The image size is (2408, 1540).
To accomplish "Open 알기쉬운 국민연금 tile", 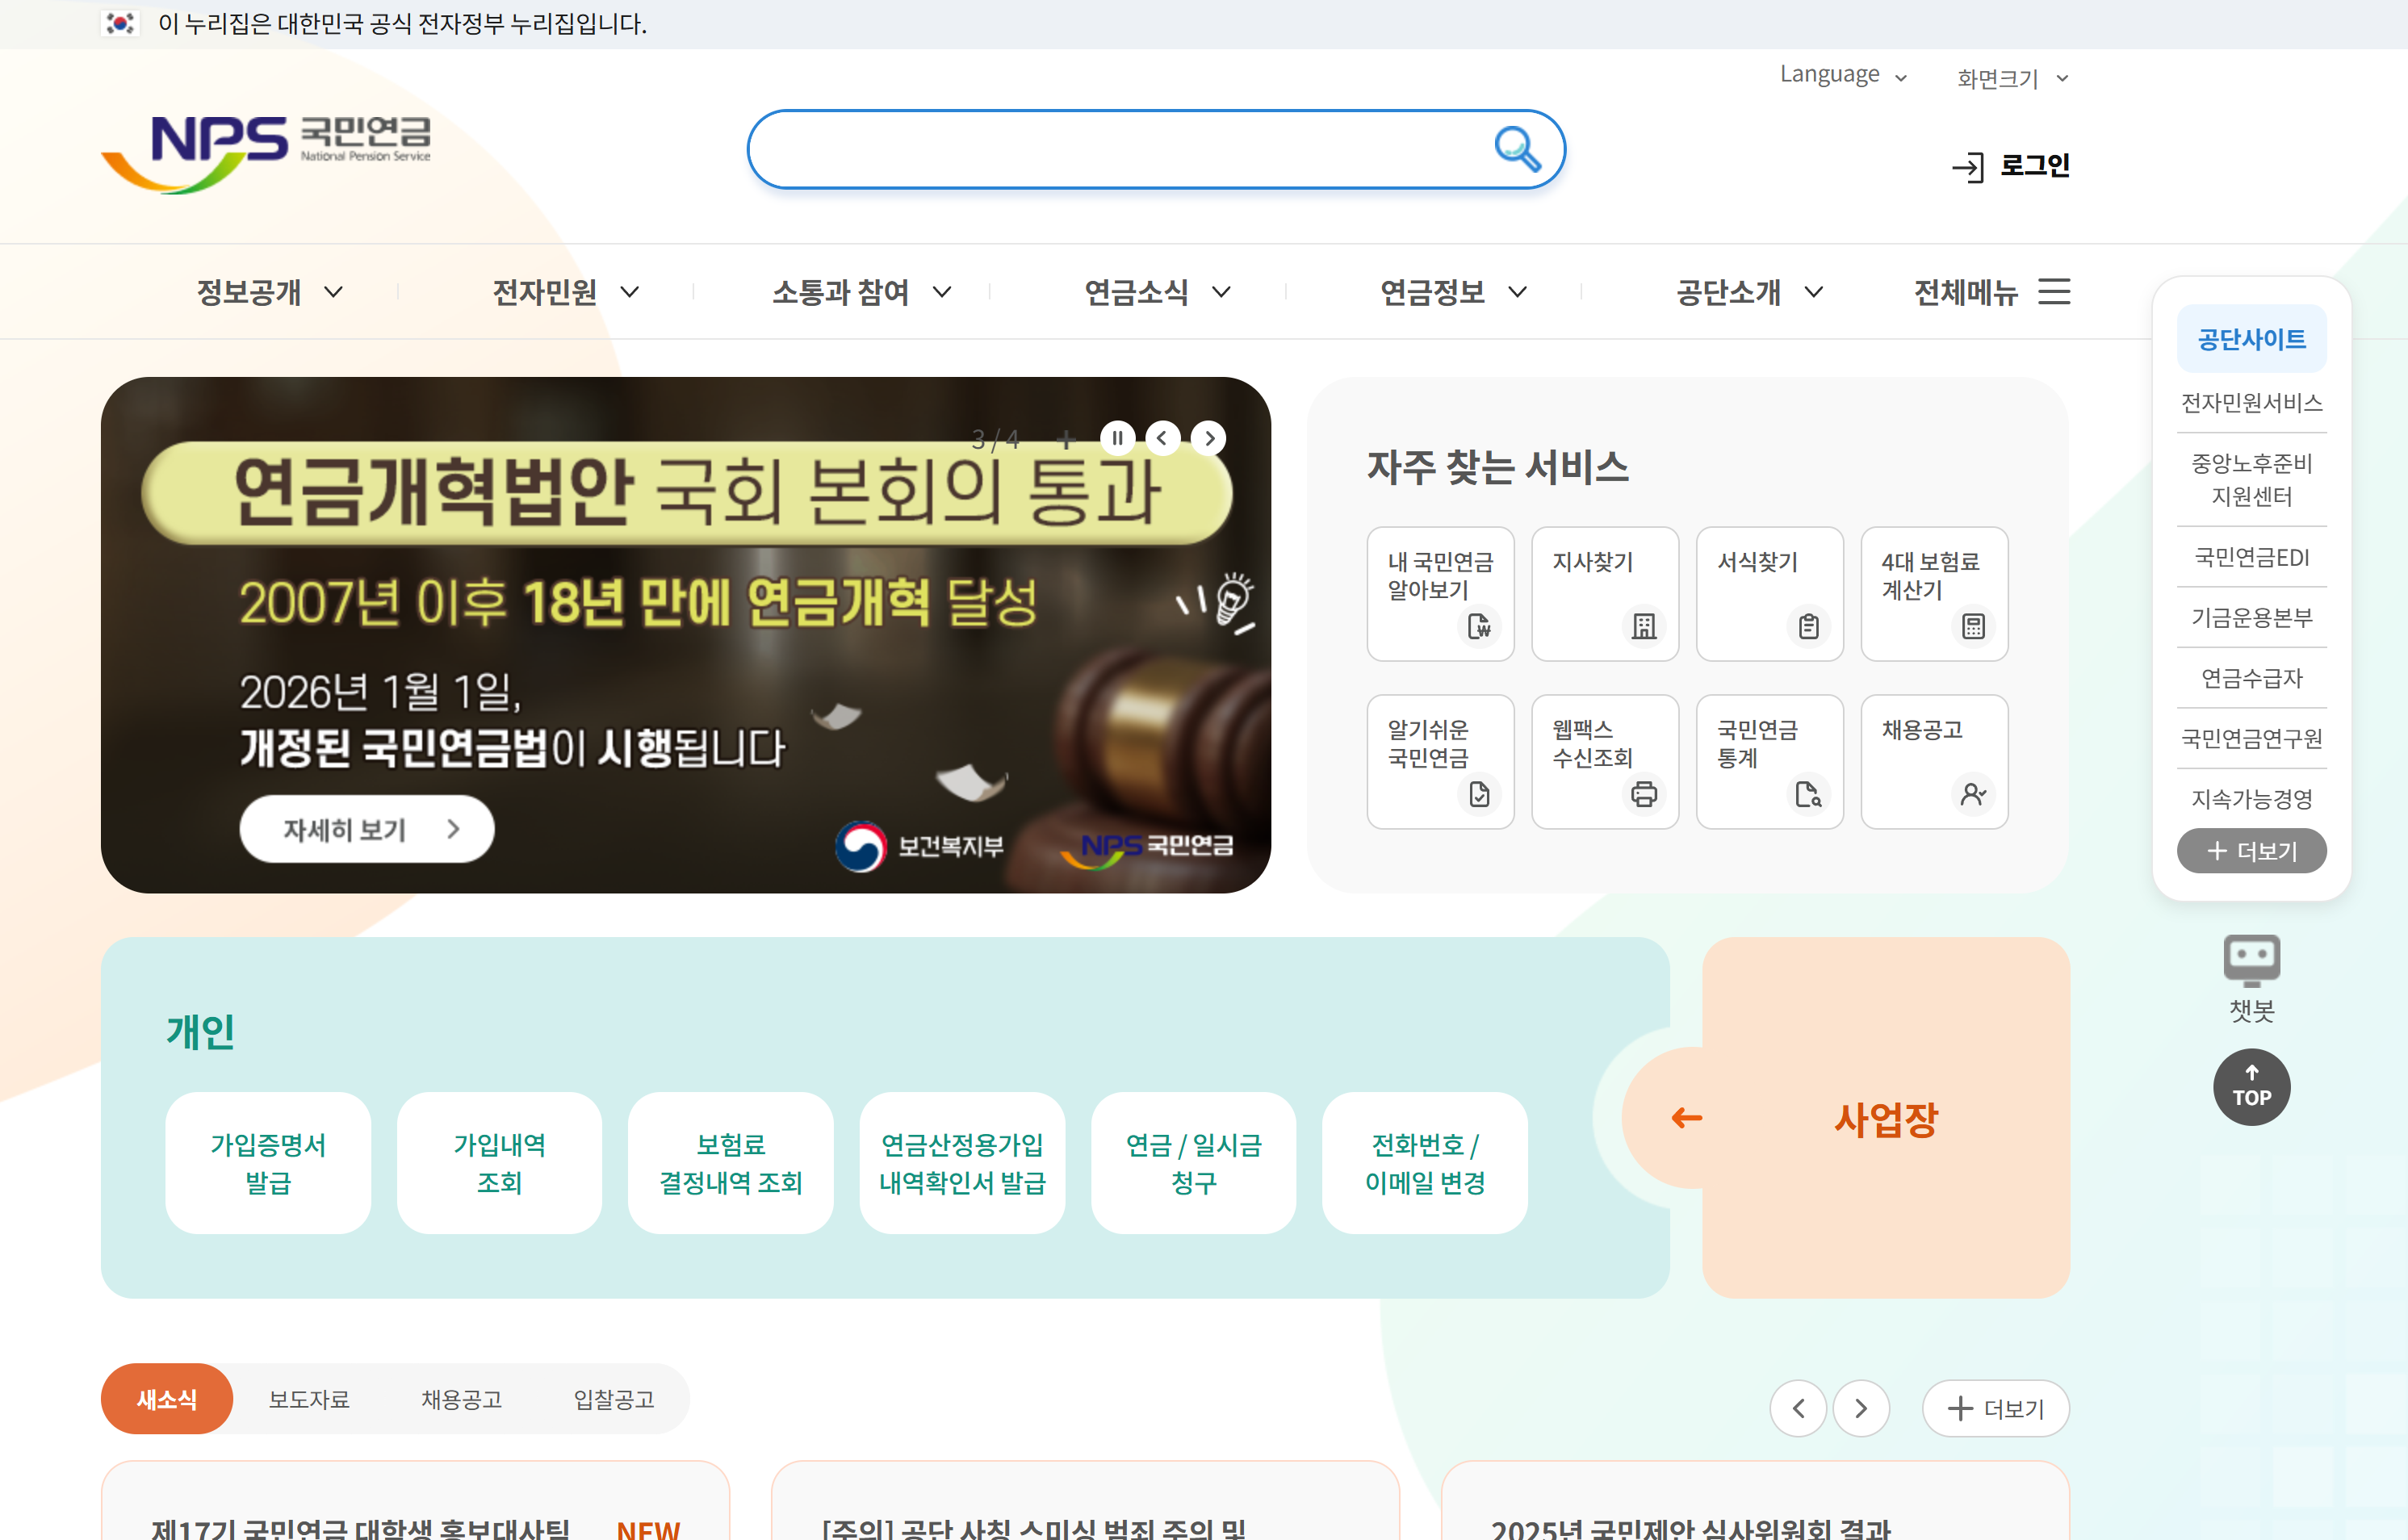I will [1440, 761].
